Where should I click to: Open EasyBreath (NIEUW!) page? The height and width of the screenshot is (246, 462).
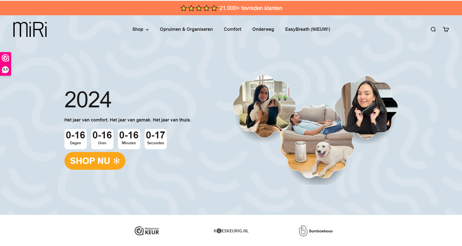308,29
